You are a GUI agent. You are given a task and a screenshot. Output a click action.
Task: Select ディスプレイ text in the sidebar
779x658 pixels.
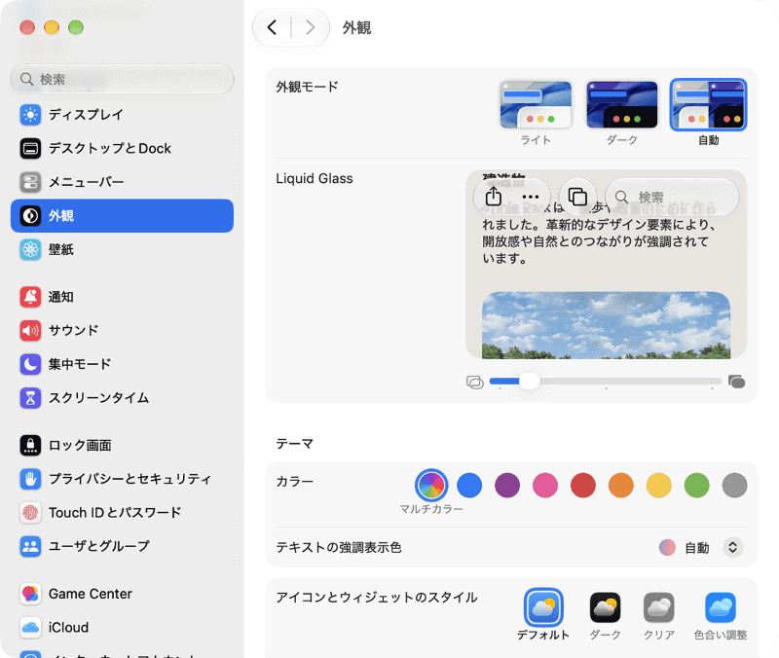[86, 115]
